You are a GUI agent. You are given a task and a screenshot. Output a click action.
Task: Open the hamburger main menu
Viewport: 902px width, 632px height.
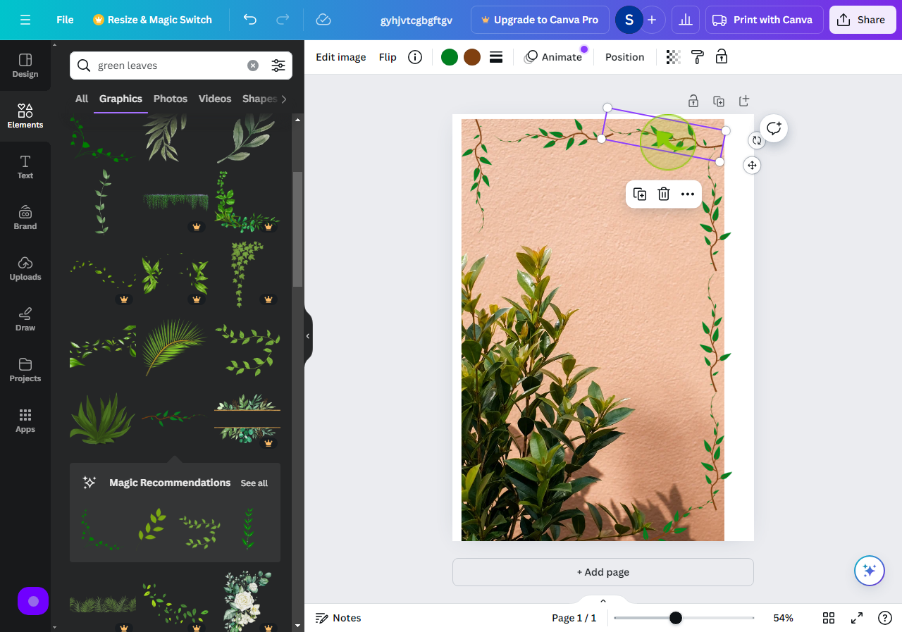coord(25,20)
